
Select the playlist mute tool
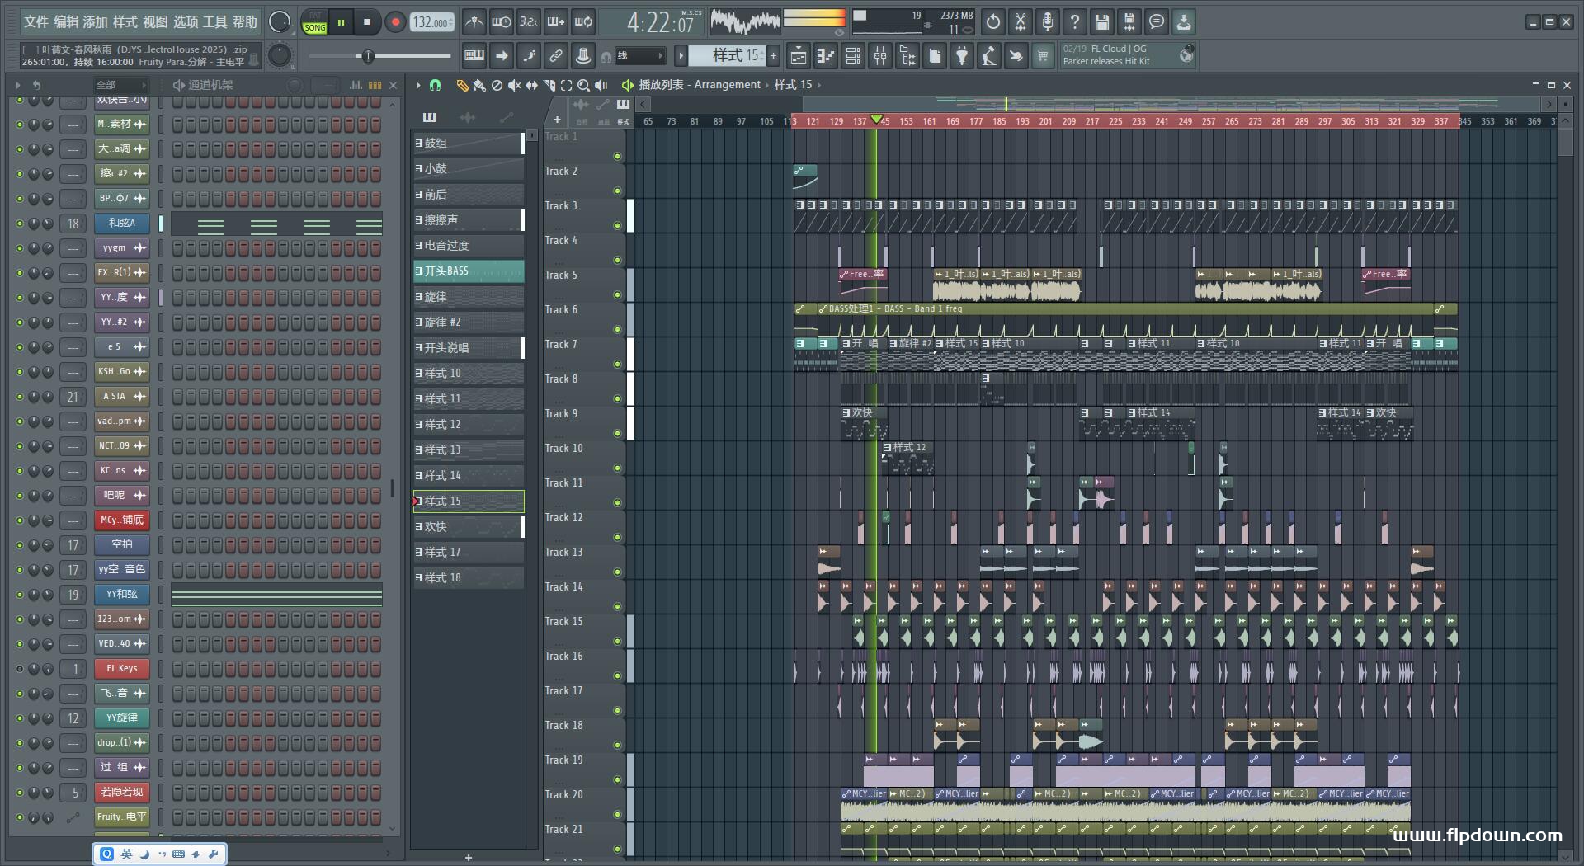click(x=514, y=85)
